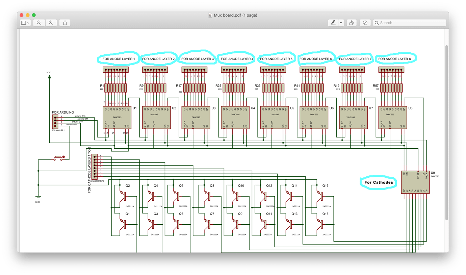Open the sidebar view options dropdown
The image size is (466, 275).
[x=28, y=23]
